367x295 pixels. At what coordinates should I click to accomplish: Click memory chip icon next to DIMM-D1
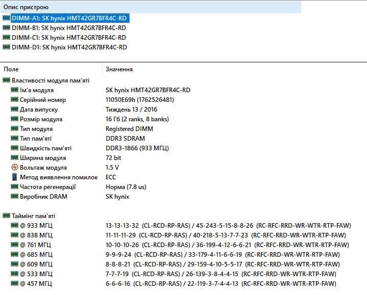click(x=6, y=47)
